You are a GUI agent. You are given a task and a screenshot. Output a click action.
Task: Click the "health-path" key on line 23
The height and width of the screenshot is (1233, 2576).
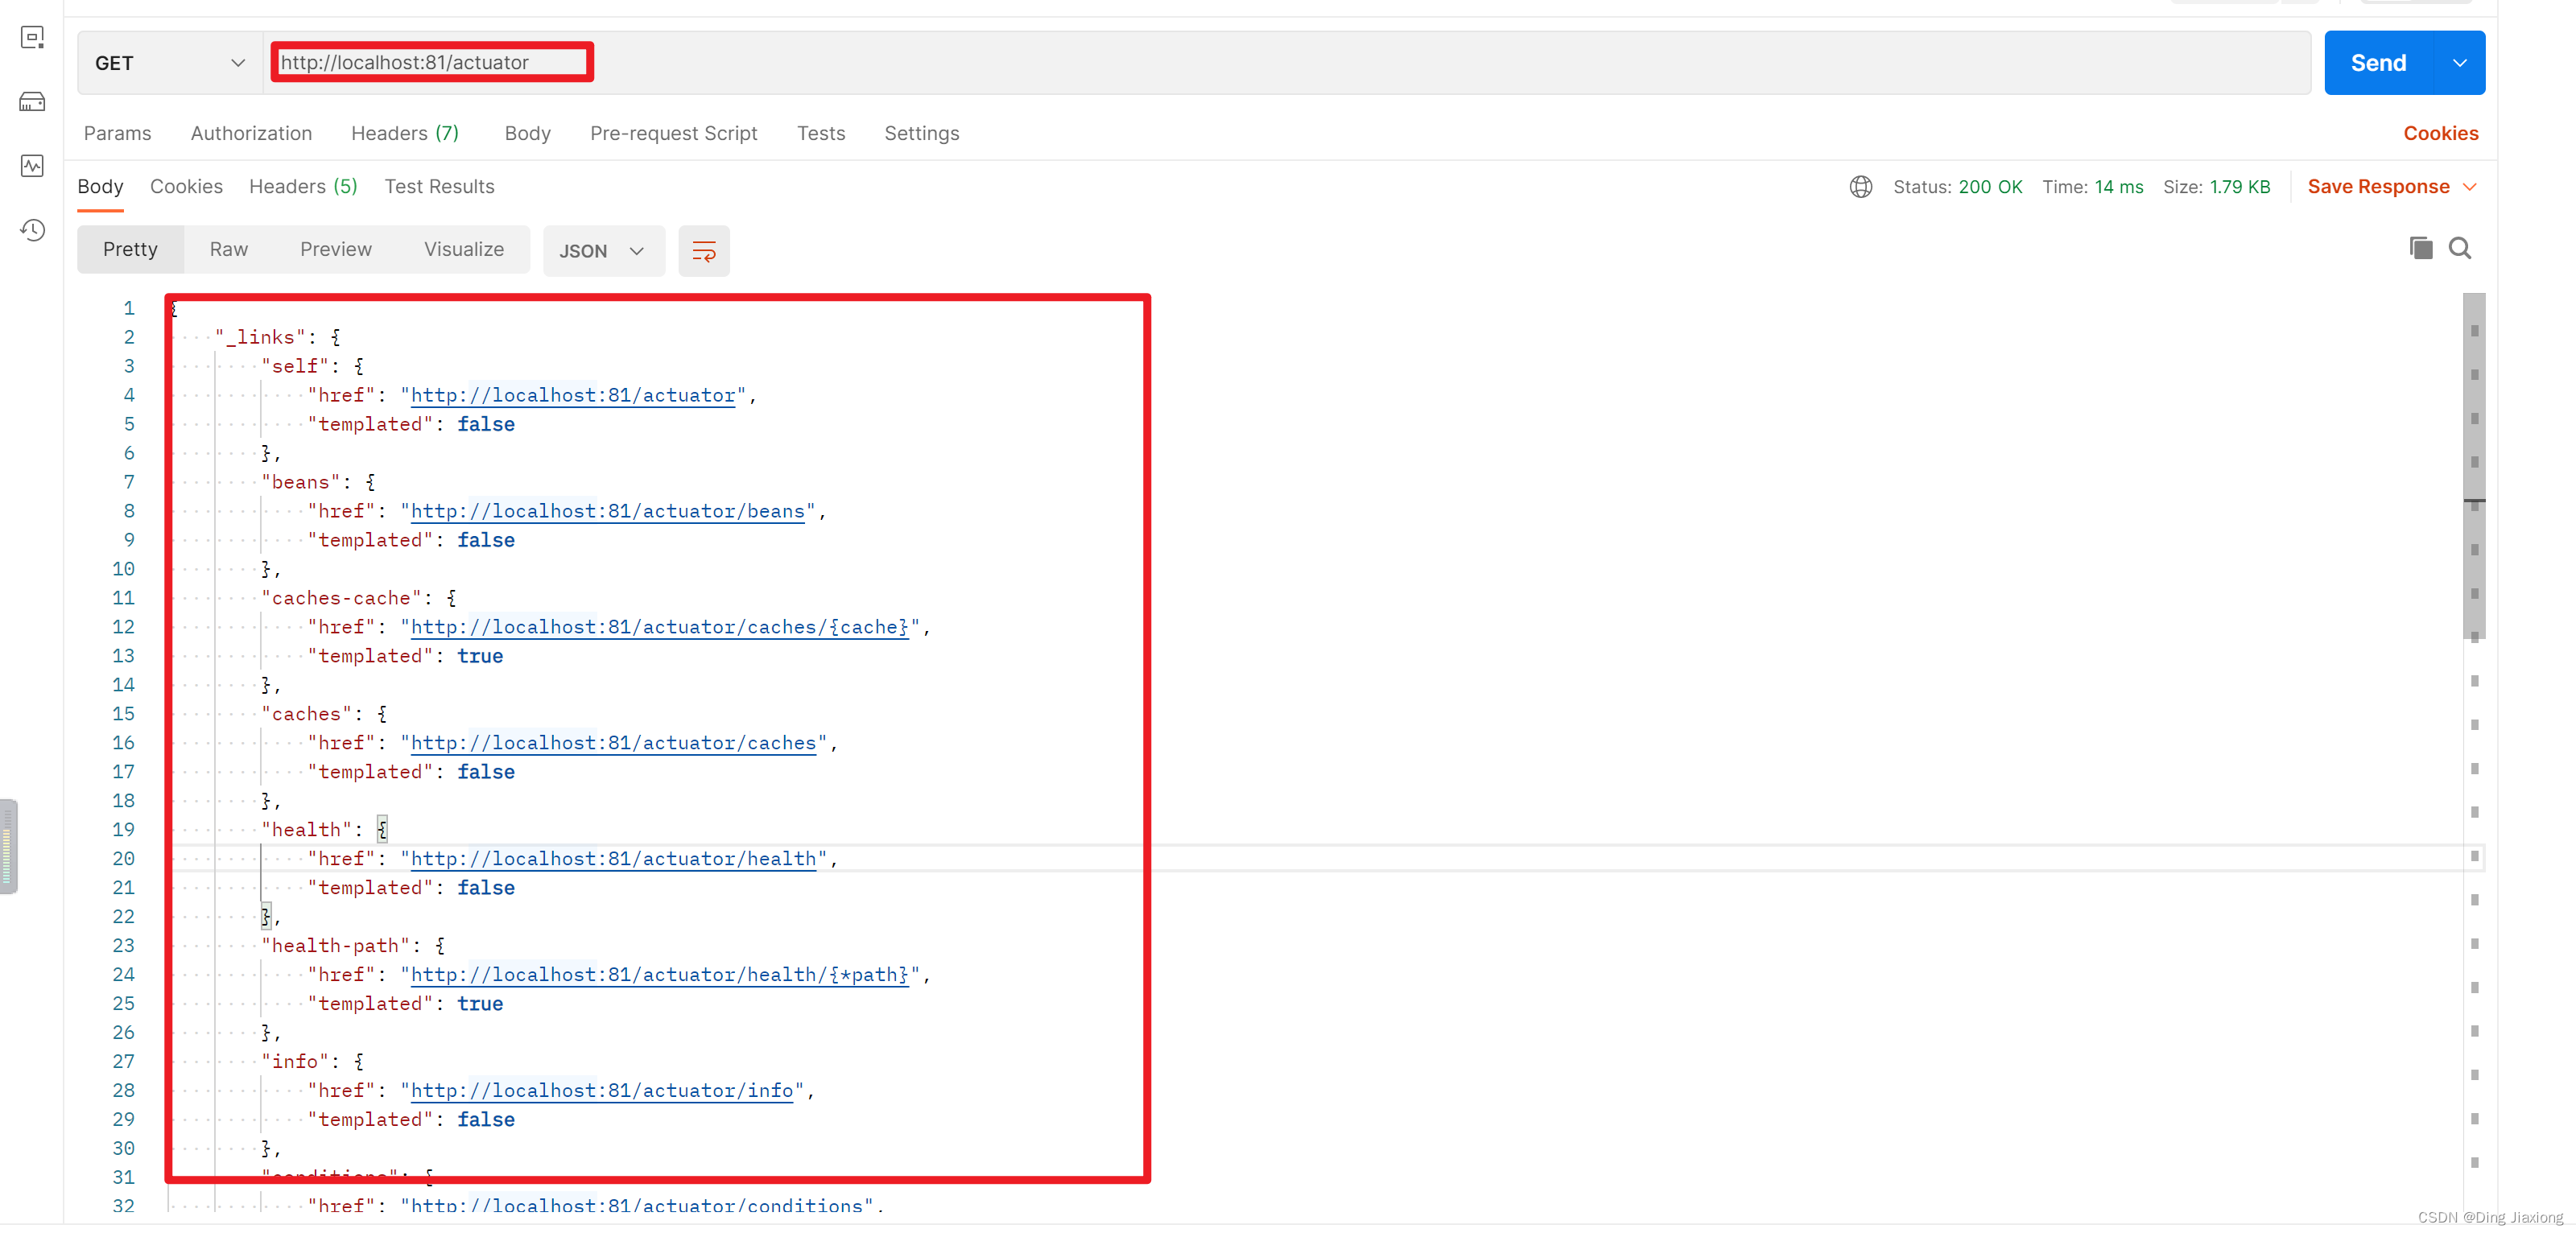tap(336, 947)
